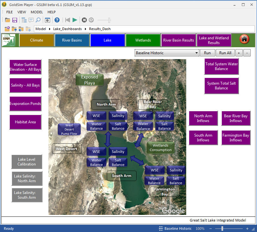Image resolution: width=257 pixels, height=232 pixels.
Task: Open Lake Level Calibration
Action: pyautogui.click(x=27, y=162)
